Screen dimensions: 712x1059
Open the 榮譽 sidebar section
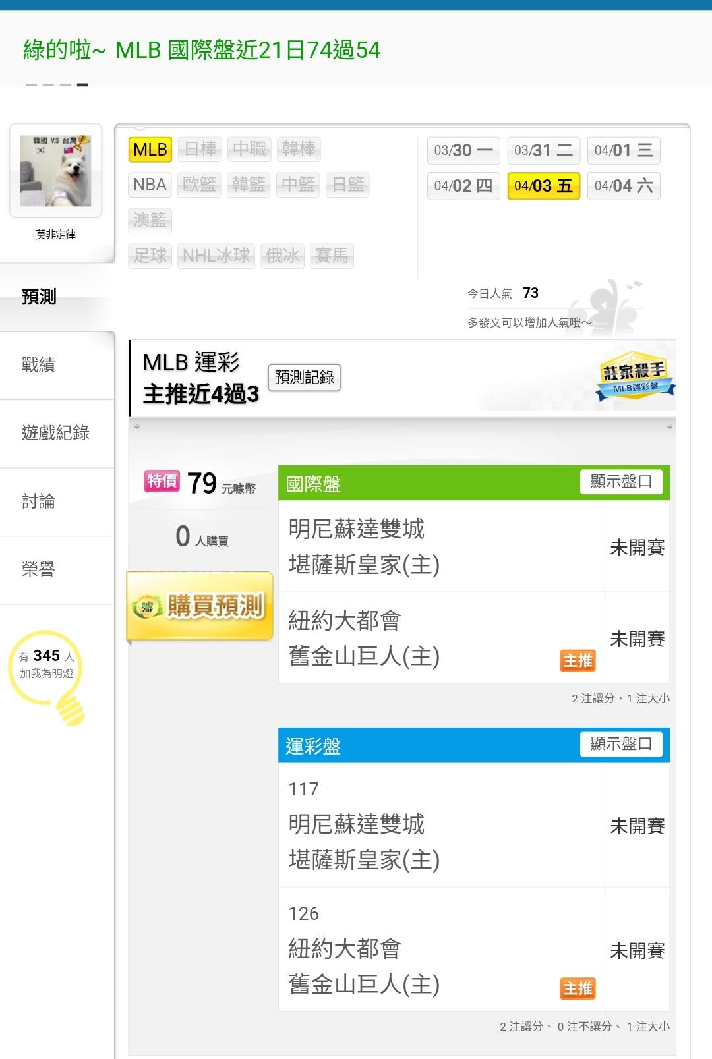38,569
